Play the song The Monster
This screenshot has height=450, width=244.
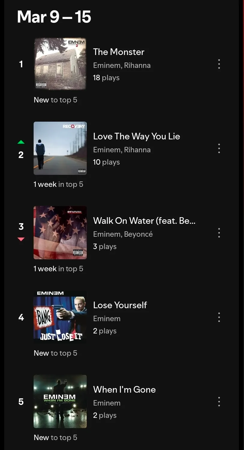119,52
